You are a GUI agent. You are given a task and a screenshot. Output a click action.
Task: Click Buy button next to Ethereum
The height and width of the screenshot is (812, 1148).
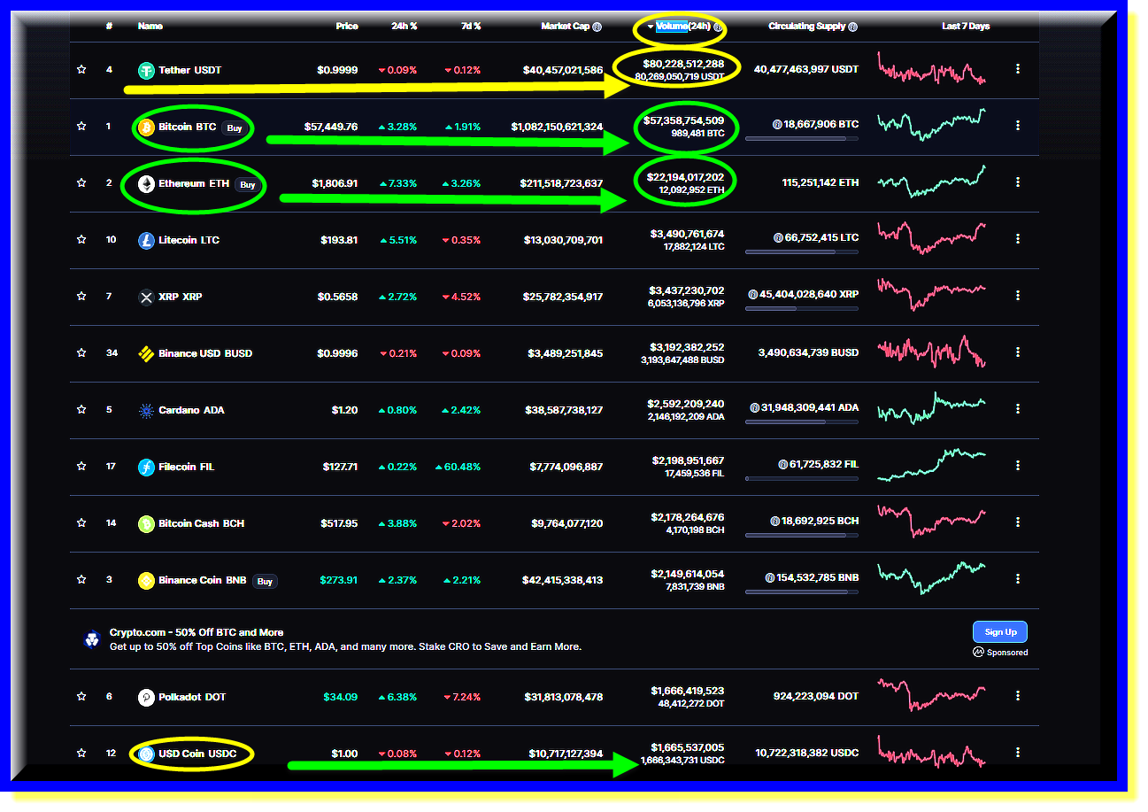click(248, 184)
